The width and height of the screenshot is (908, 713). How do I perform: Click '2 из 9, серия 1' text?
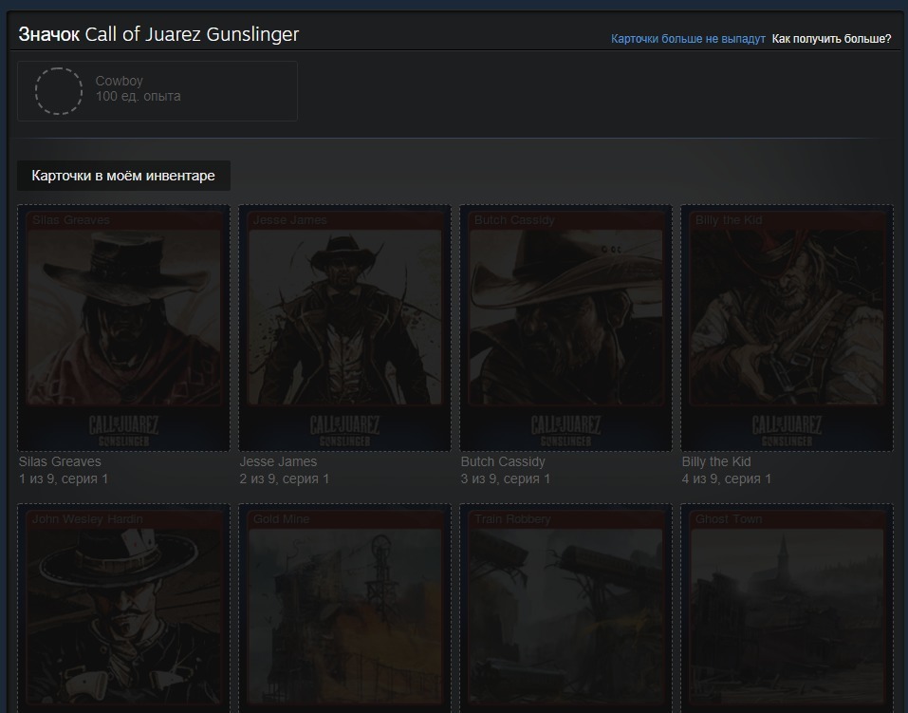tap(285, 478)
